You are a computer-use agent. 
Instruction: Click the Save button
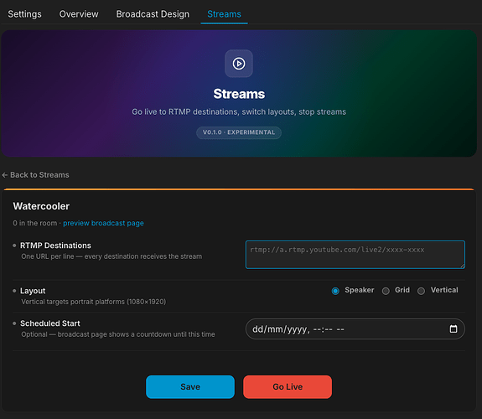[190, 386]
